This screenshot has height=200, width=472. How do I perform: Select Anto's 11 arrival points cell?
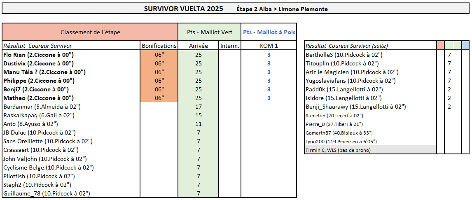198,124
